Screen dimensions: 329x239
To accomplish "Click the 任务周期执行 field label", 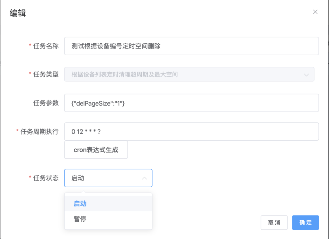I will click(x=39, y=131).
